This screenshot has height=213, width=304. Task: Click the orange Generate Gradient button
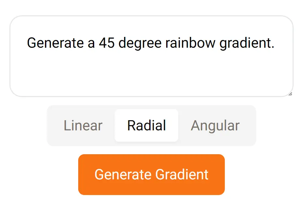point(151,174)
